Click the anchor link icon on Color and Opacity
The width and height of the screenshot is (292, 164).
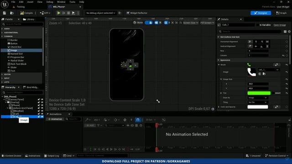point(276,107)
